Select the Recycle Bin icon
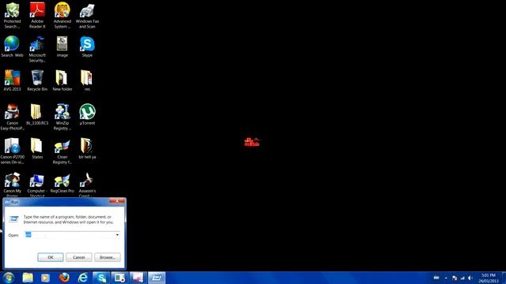 pyautogui.click(x=37, y=80)
